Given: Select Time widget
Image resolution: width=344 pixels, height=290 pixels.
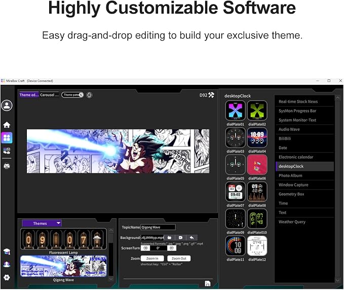Looking at the screenshot, I should [304, 203].
